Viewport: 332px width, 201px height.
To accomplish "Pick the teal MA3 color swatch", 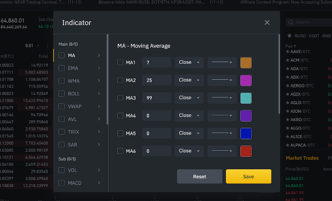I will (x=246, y=98).
